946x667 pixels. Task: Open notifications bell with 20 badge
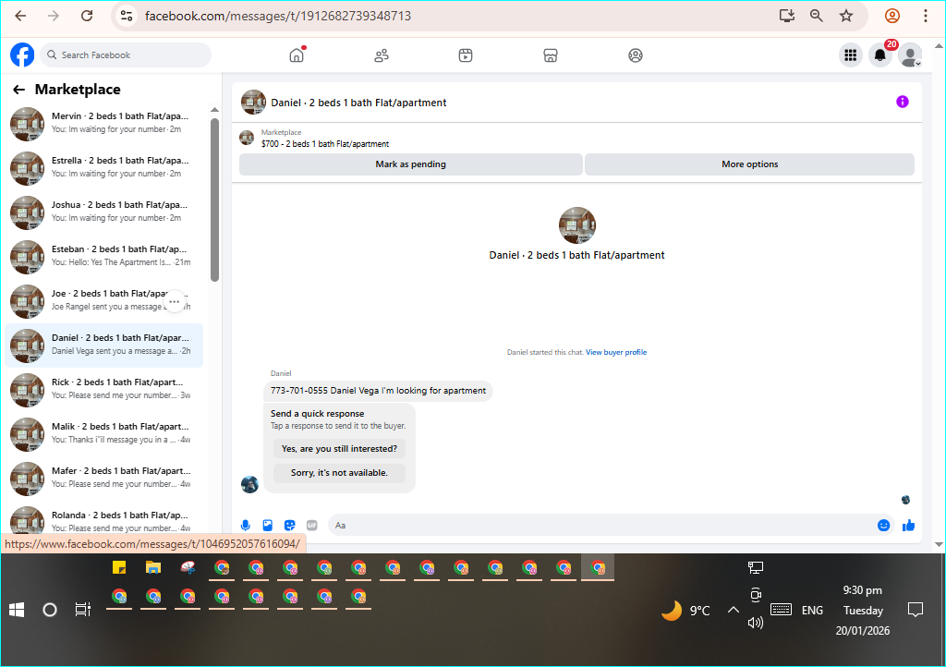(x=880, y=55)
